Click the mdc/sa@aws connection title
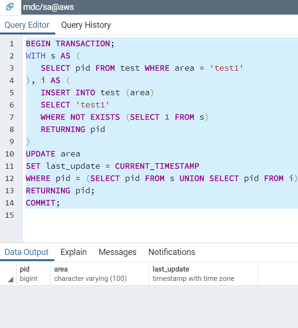298x328 pixels. tap(49, 7)
